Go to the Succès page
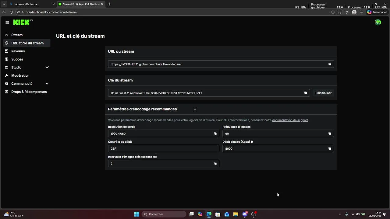Image resolution: width=390 pixels, height=219 pixels. click(27, 59)
